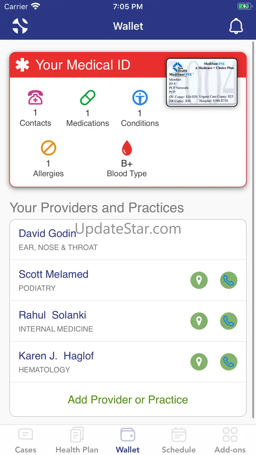
Task: View Medications pill icon
Action: coord(88,98)
